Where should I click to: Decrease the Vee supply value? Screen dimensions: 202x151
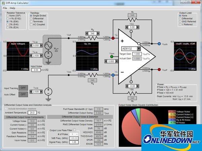click(127, 86)
